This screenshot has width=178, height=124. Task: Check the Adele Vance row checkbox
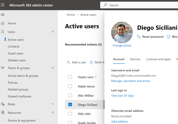tap(70, 86)
